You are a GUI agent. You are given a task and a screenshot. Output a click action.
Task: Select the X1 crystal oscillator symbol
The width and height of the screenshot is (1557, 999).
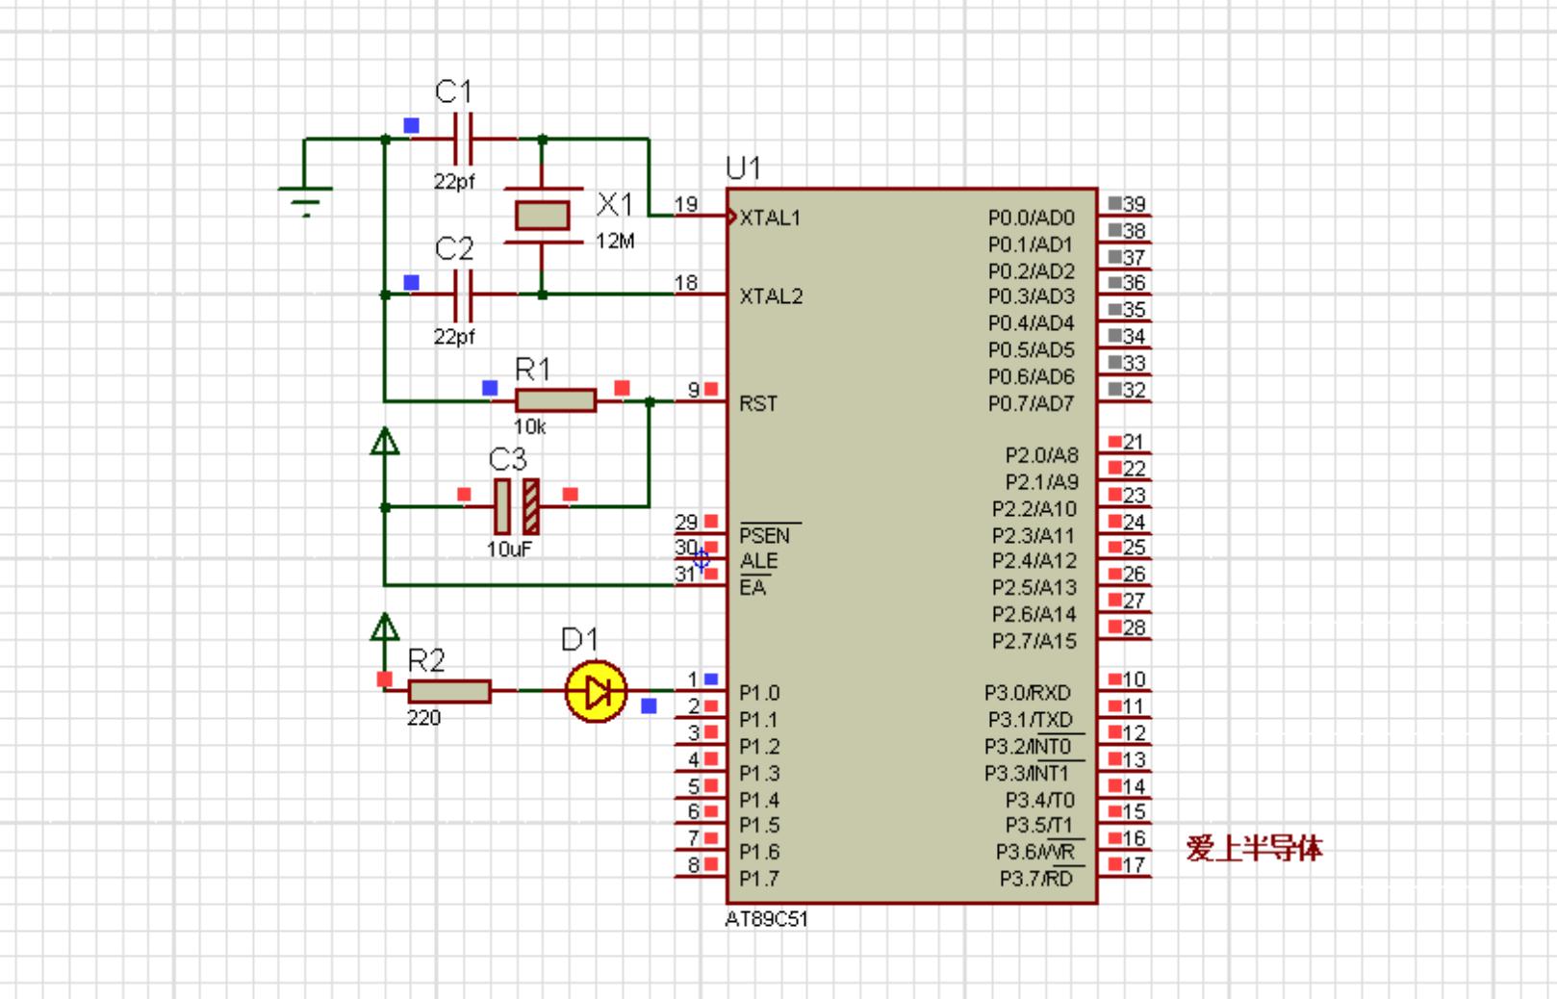[x=542, y=216]
